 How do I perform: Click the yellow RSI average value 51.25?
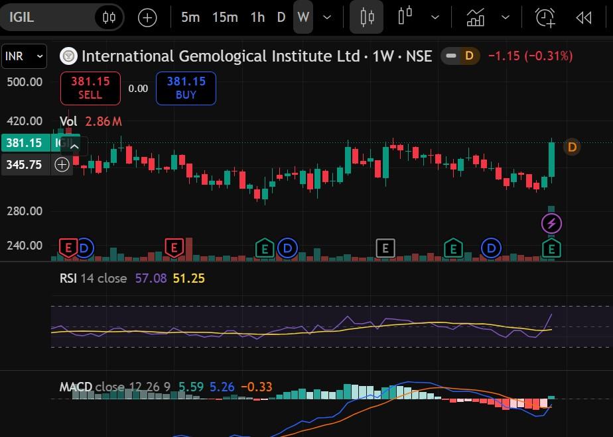coord(189,278)
